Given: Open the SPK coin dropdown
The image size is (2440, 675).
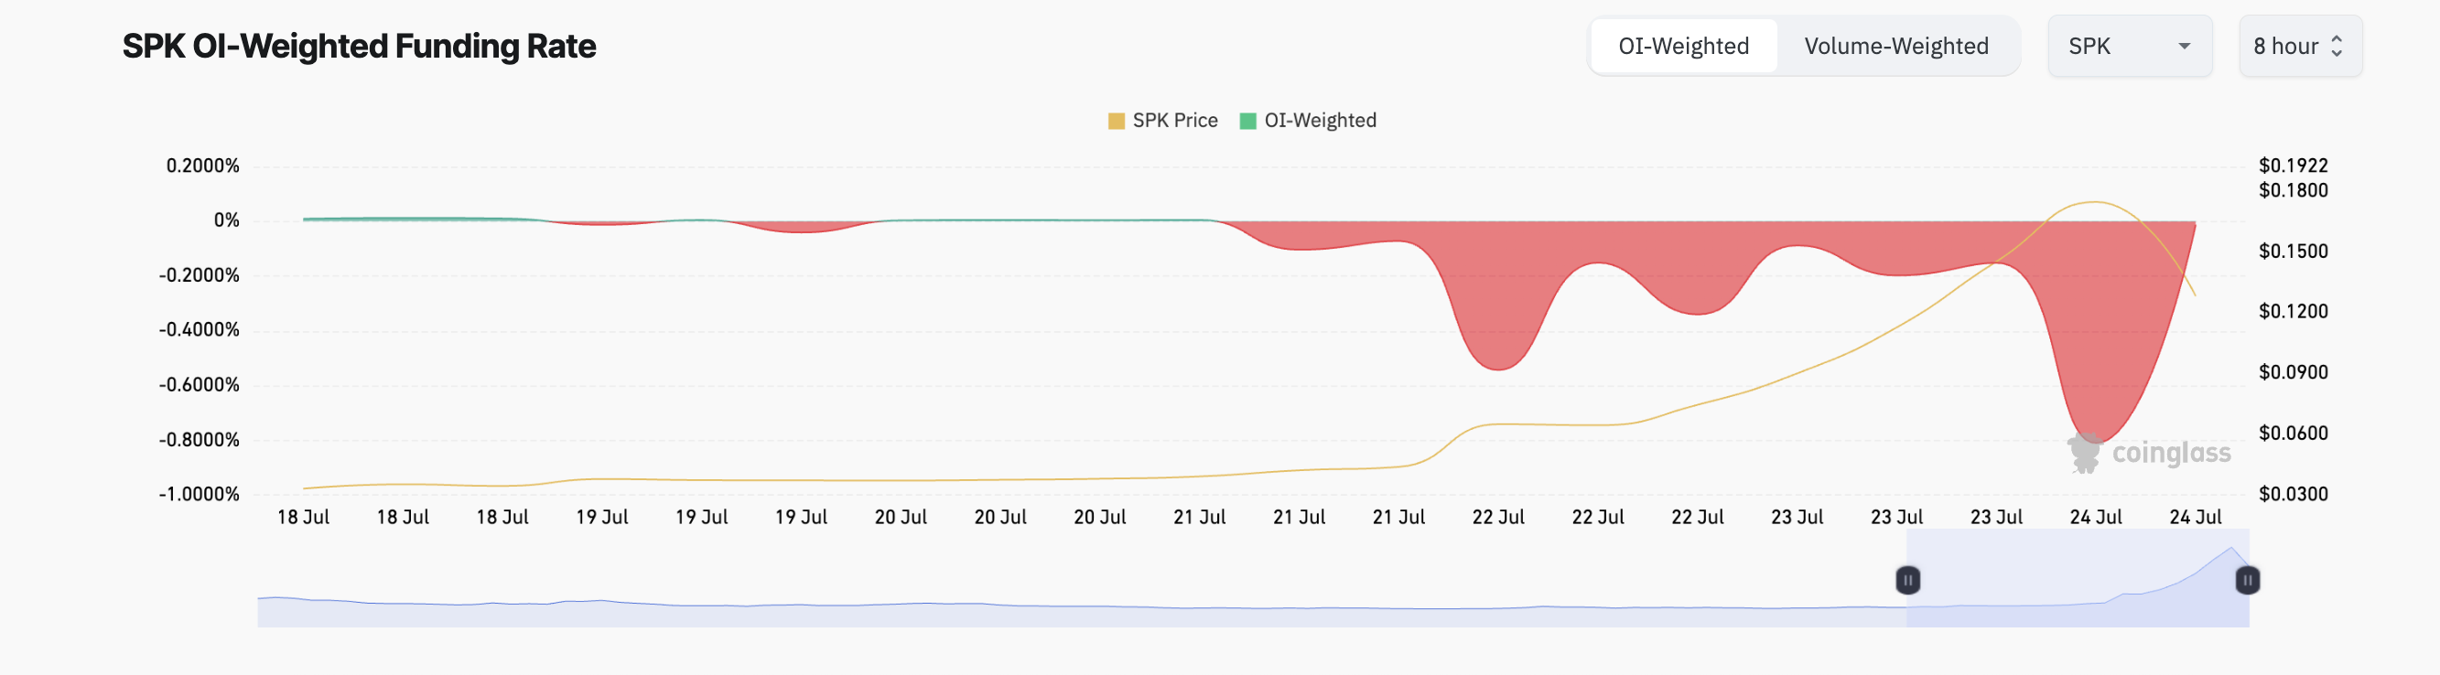Looking at the screenshot, I should [2129, 47].
